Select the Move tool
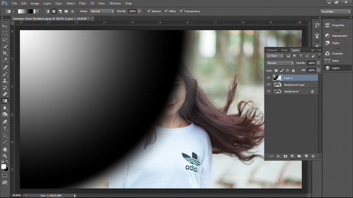Viewport: 353px width, 198px height. [5, 26]
